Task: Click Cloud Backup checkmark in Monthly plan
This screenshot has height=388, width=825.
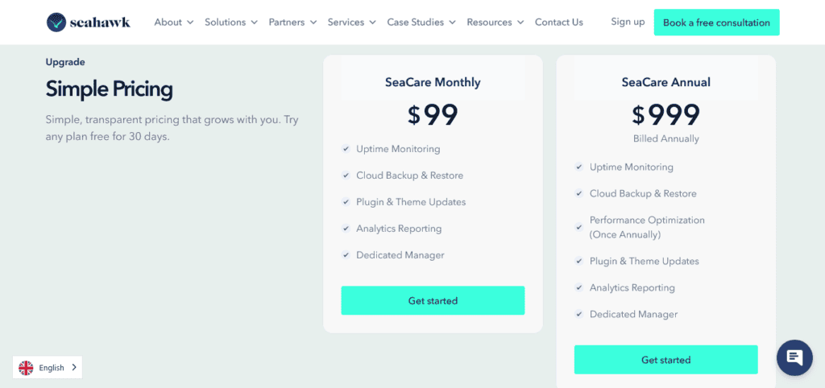Action: point(346,175)
